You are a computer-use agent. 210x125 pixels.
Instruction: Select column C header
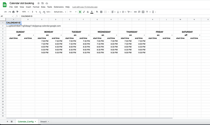[42, 20]
